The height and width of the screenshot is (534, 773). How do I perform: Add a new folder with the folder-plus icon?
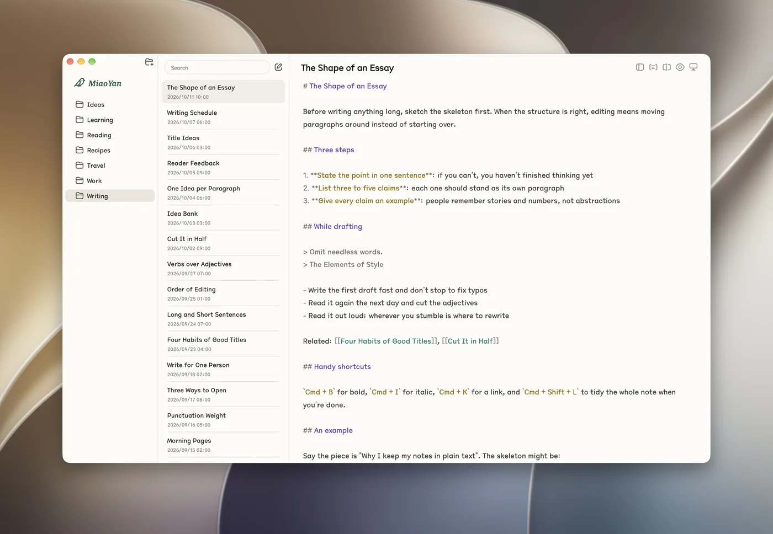pos(149,62)
